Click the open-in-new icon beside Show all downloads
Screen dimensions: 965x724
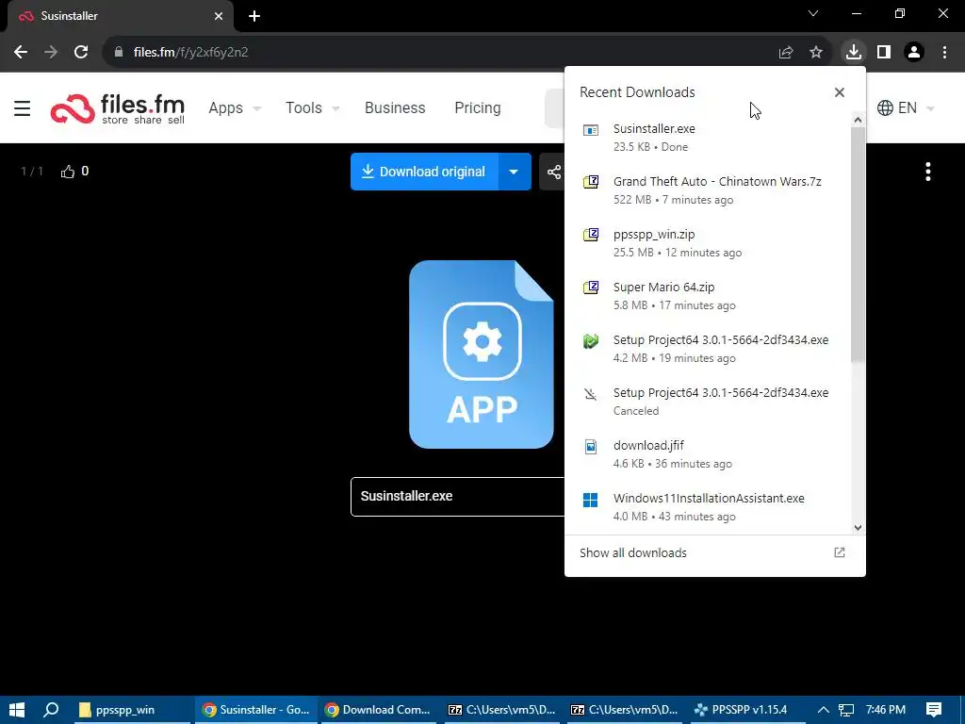click(x=840, y=552)
